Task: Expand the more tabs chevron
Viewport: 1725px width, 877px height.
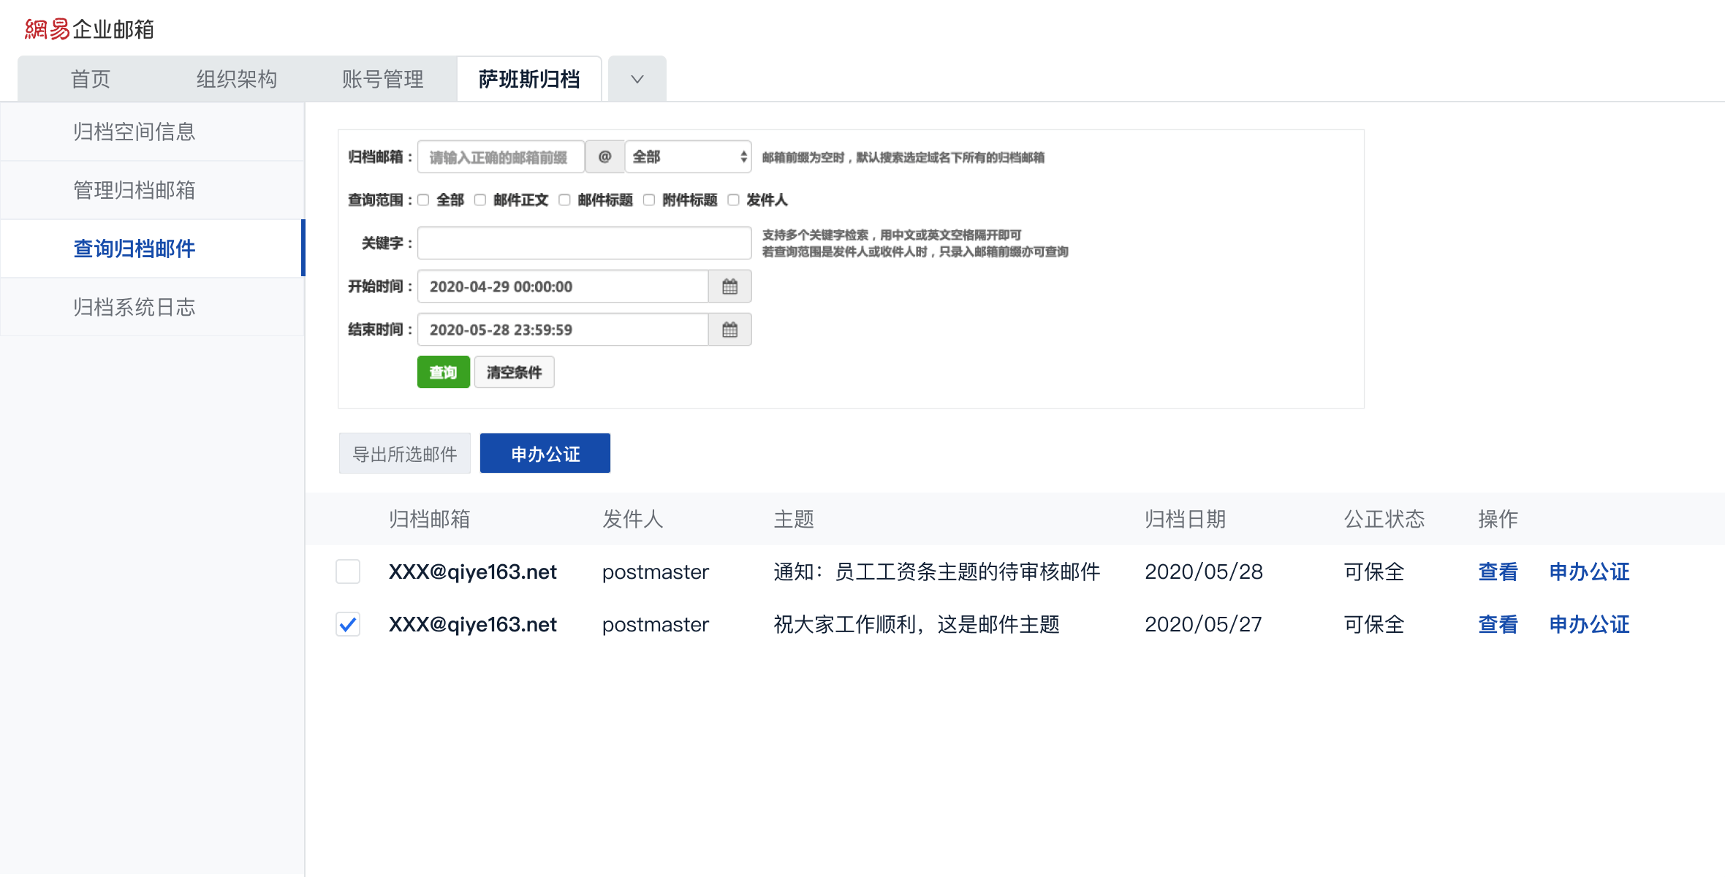Action: pyautogui.click(x=637, y=79)
